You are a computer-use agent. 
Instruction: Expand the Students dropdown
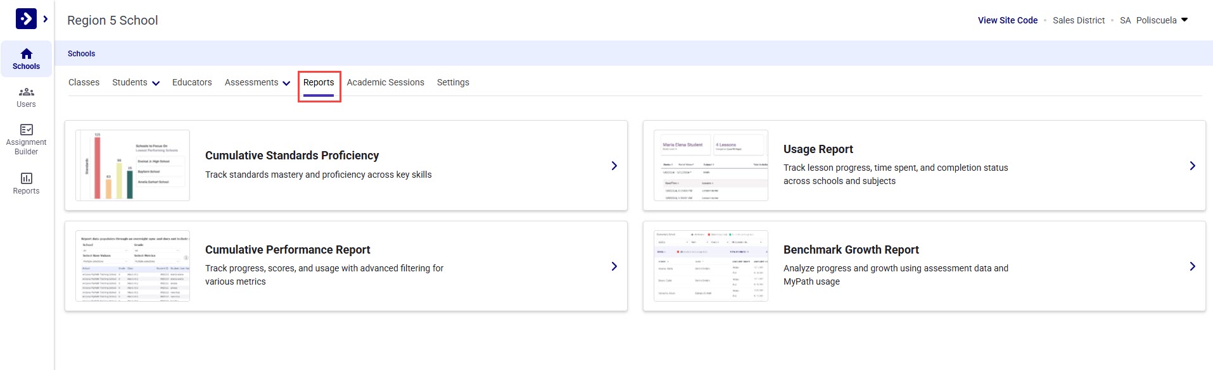[136, 83]
